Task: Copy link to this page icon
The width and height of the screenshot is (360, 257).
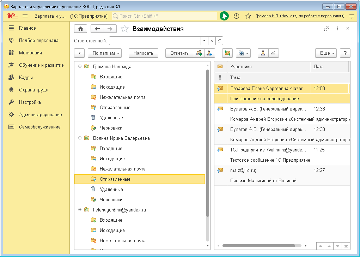Action: (327, 29)
